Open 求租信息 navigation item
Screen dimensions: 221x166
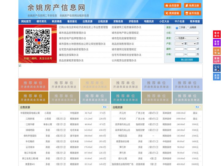134,22
